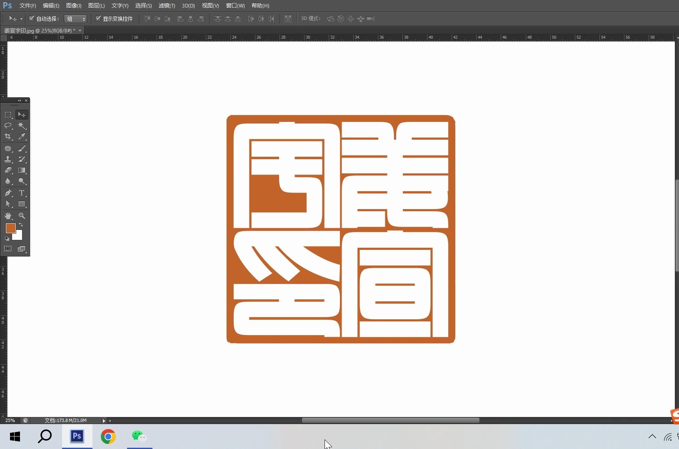This screenshot has height=449, width=679.
Task: Select the Rectangular Marquee tool
Action: tap(8, 115)
